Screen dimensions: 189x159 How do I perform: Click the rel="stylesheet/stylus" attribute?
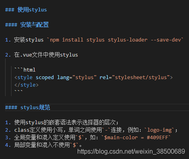[135, 78]
